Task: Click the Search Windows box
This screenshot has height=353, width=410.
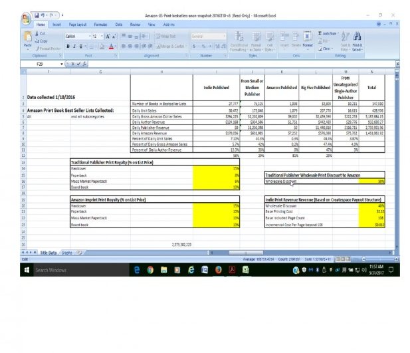Action: (81, 270)
